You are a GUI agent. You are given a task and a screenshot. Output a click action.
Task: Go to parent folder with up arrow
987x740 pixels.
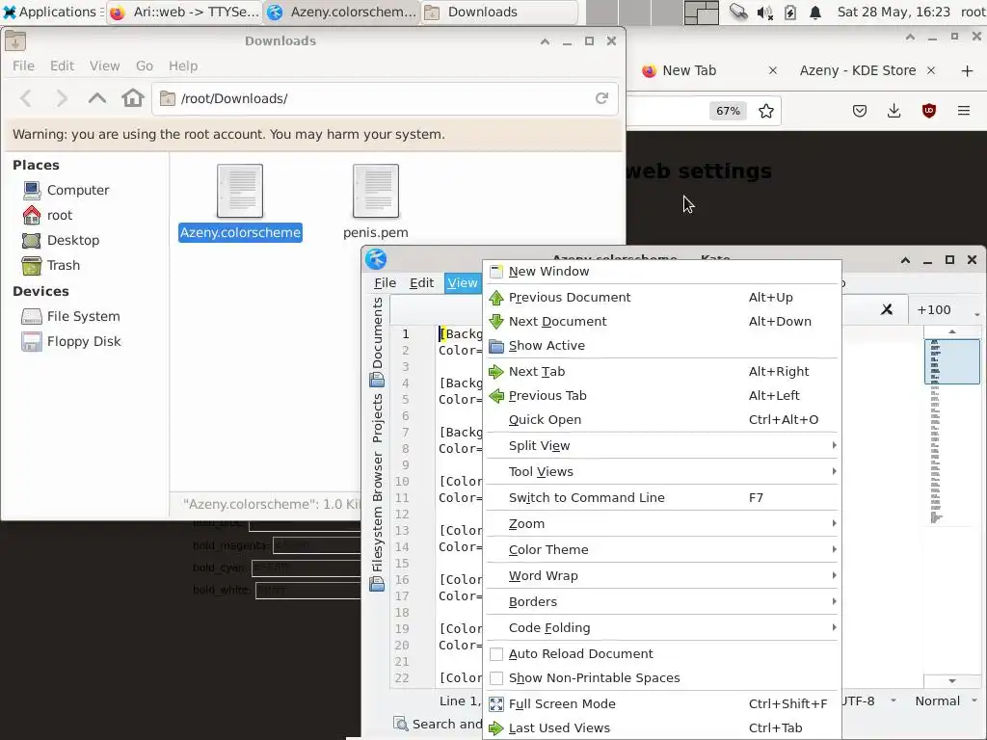[x=97, y=98]
